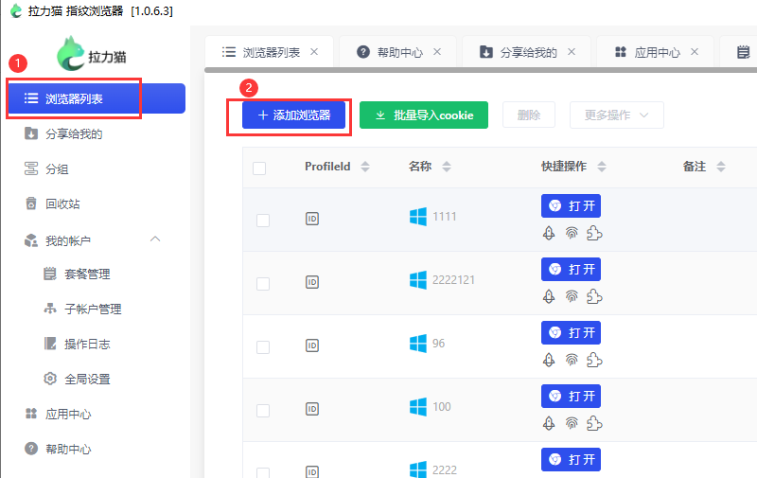This screenshot has height=478, width=757.
Task: Click the Windows logo in row 2222121
Action: [418, 280]
